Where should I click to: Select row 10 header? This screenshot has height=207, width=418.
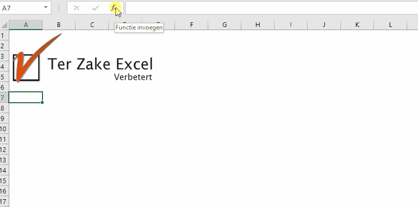4,129
